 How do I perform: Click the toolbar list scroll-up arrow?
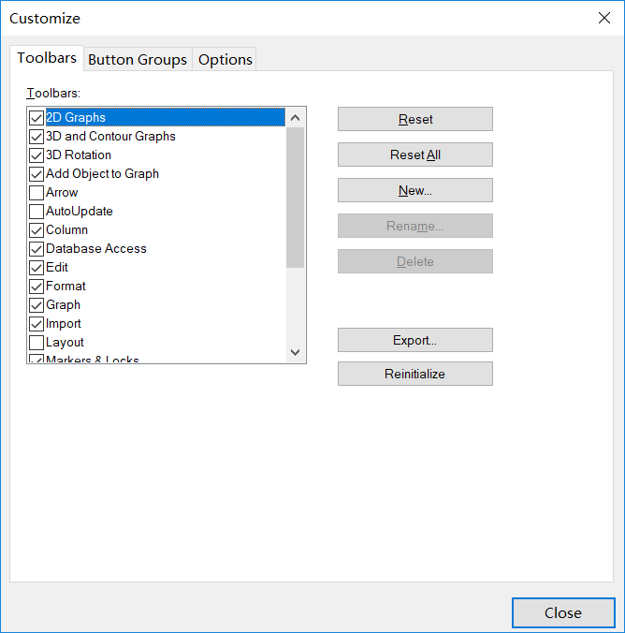[x=296, y=118]
